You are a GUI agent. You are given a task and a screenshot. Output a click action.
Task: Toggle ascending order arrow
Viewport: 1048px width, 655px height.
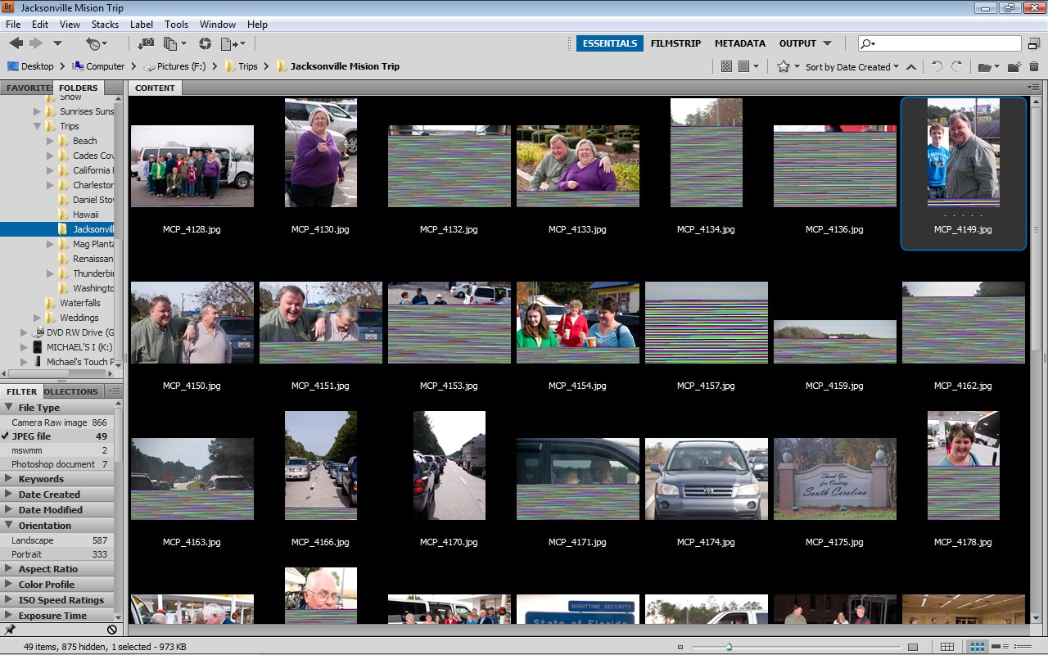911,67
